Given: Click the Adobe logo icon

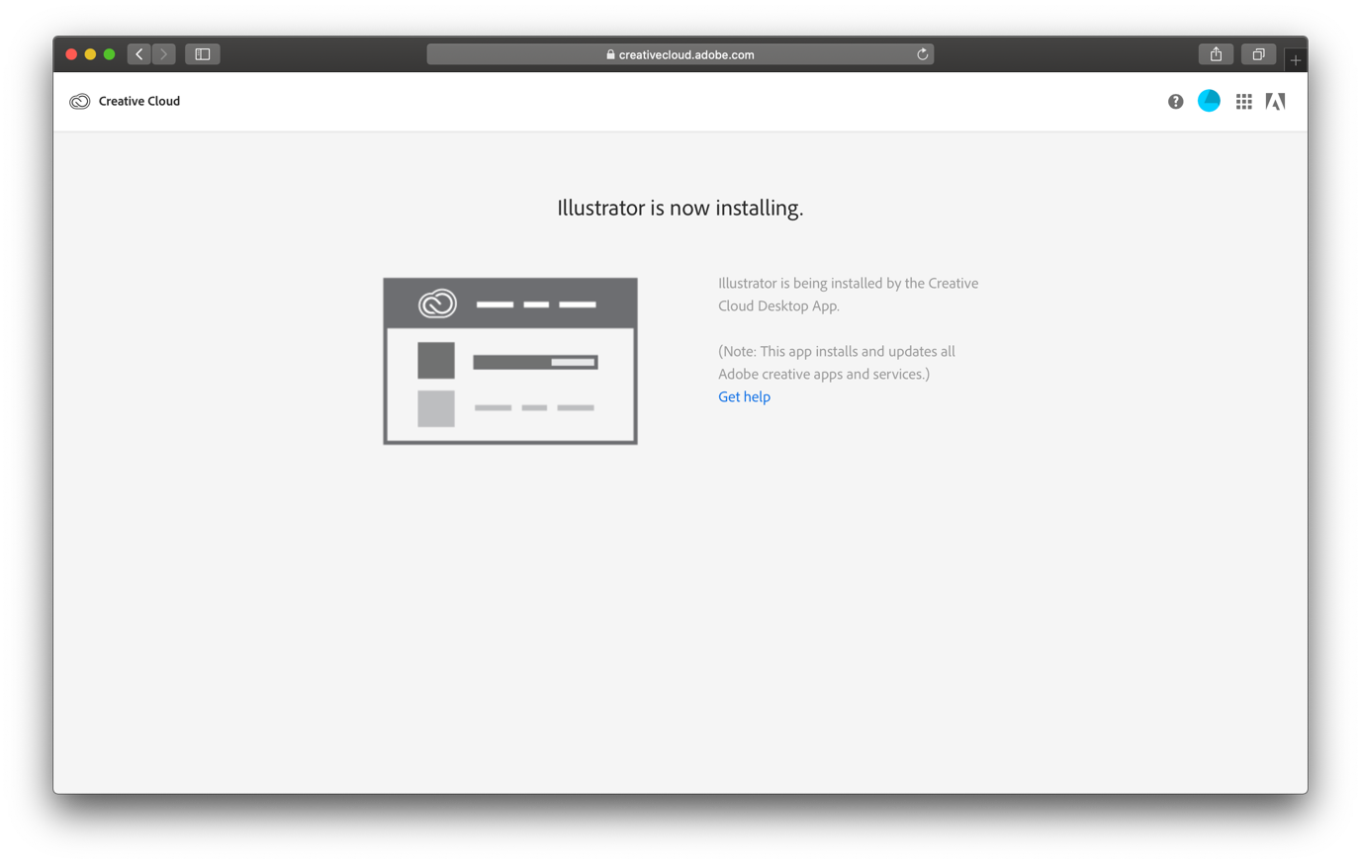Looking at the screenshot, I should tap(1276, 101).
